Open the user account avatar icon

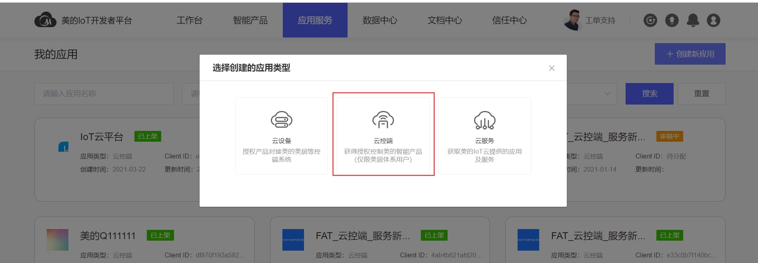[713, 20]
